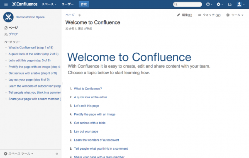Click the 編集 edit button
Screen dimensions: 249x158
pyautogui.click(x=185, y=15)
